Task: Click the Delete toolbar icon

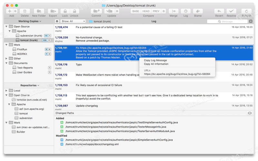Action: (25, 11)
